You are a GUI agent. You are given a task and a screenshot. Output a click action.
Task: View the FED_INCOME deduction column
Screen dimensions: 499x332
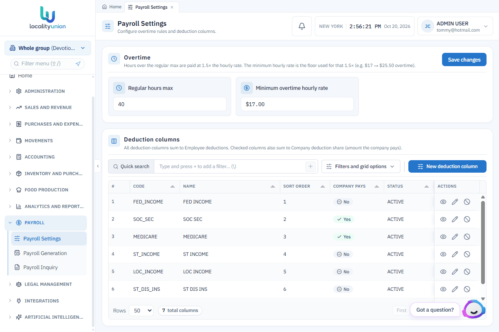pos(443,202)
